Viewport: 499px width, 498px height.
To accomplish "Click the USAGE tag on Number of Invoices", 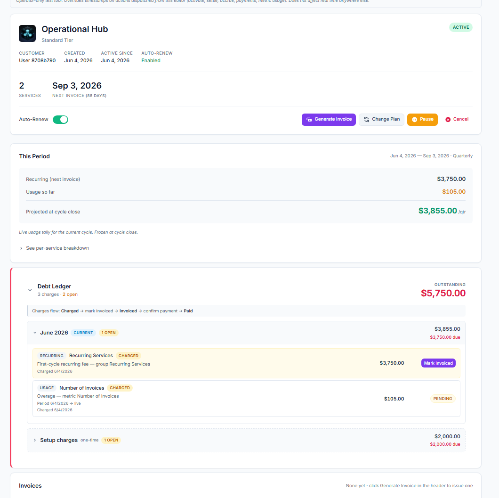I will pos(47,388).
